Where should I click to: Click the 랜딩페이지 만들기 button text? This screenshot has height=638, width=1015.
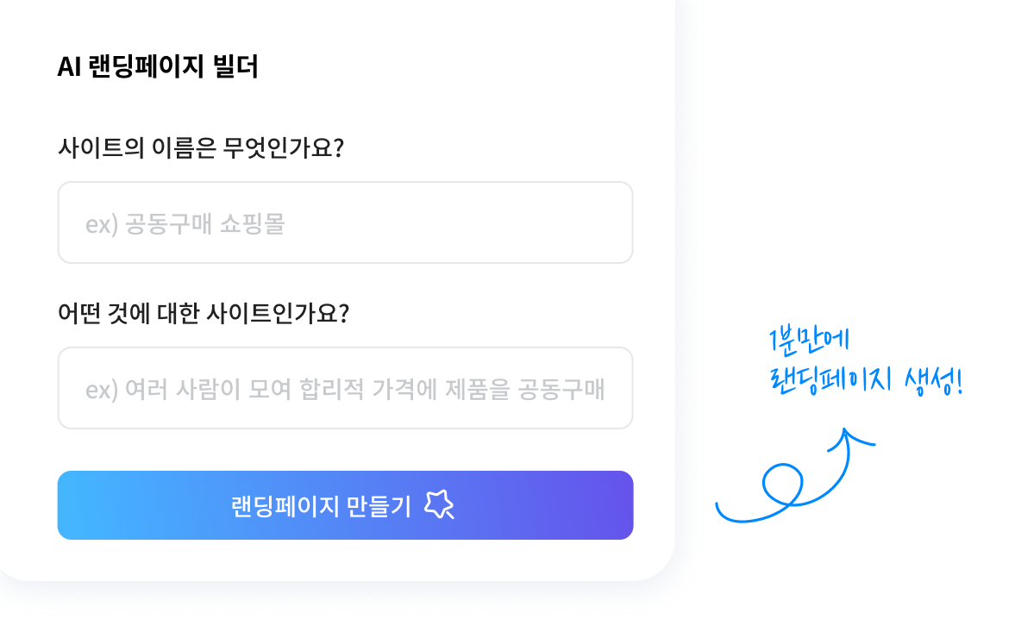coord(321,505)
